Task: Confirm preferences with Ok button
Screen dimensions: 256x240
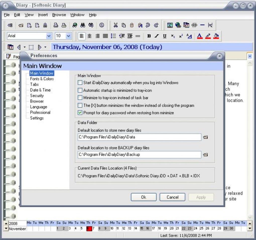Action: [x=144, y=197]
